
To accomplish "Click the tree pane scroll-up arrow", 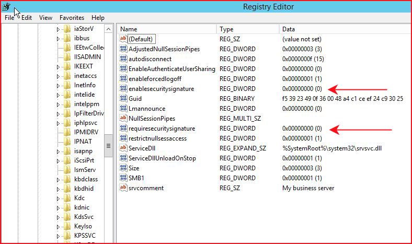I will point(109,29).
